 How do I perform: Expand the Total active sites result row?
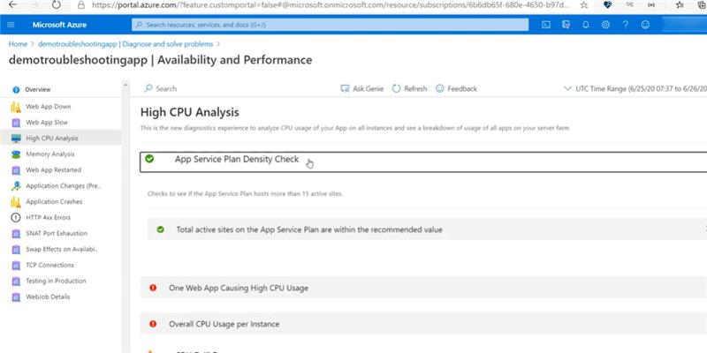427,229
